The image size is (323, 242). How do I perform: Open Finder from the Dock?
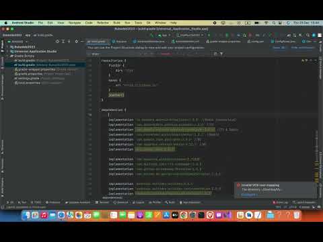[x=26, y=215]
